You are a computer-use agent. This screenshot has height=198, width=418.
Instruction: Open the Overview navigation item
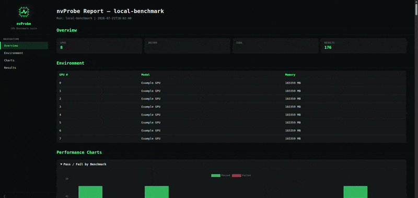click(24, 46)
